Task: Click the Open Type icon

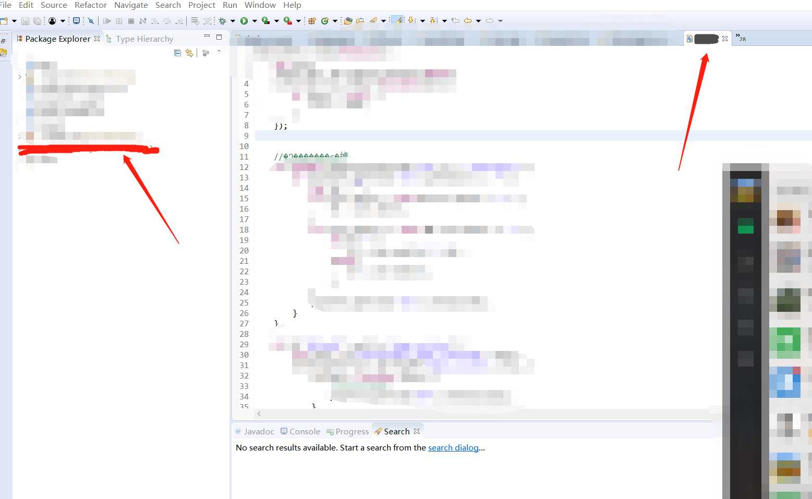Action: (x=348, y=21)
